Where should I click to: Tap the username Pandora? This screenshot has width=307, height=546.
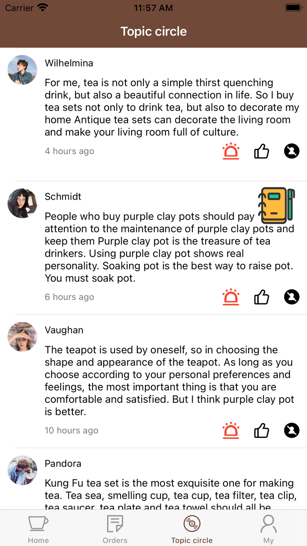(63, 463)
